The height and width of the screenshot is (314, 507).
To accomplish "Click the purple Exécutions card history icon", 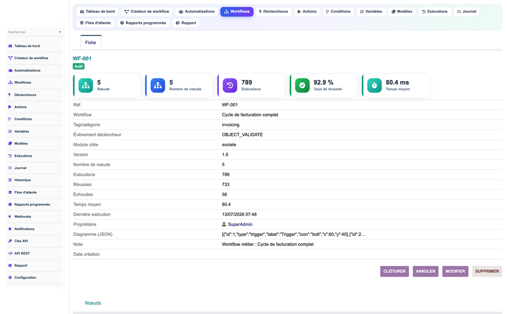I will (230, 85).
